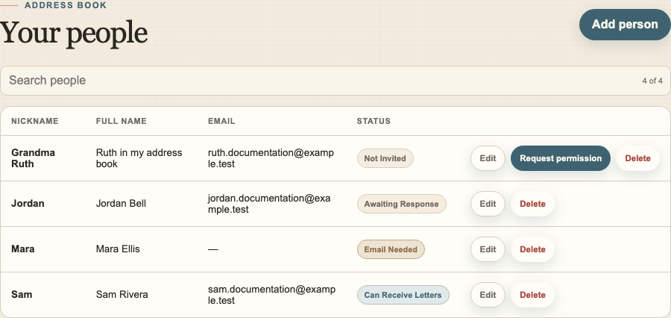Viewport: 671px width, 318px height.
Task: Select the Email Needed status badge
Action: click(x=391, y=249)
